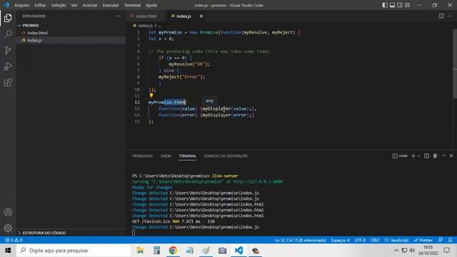
Task: Open editor More Actions ellipsis
Action: pyautogui.click(x=450, y=16)
